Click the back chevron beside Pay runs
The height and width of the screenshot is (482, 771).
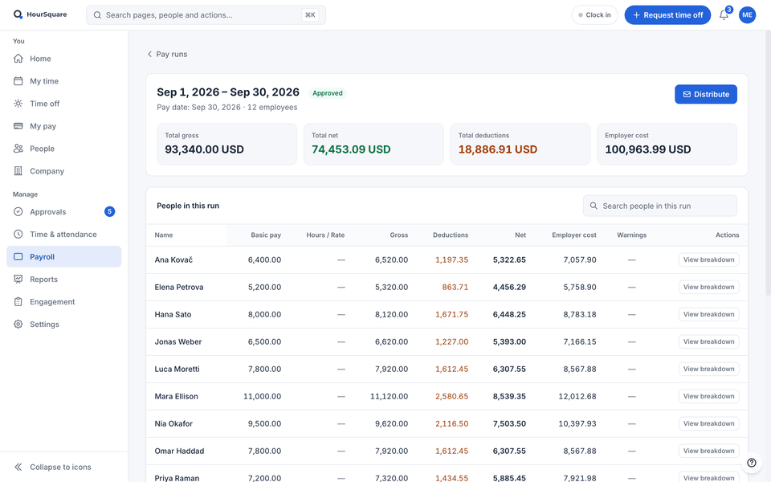149,54
